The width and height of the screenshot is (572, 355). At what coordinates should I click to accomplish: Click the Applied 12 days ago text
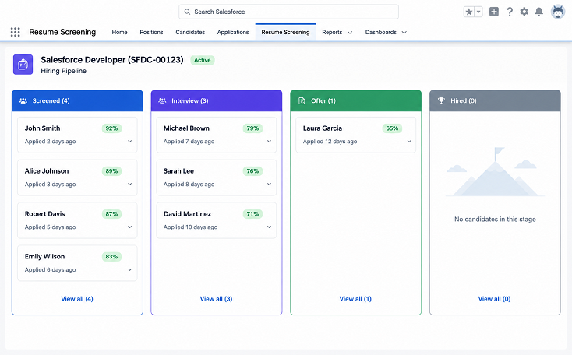coord(330,142)
